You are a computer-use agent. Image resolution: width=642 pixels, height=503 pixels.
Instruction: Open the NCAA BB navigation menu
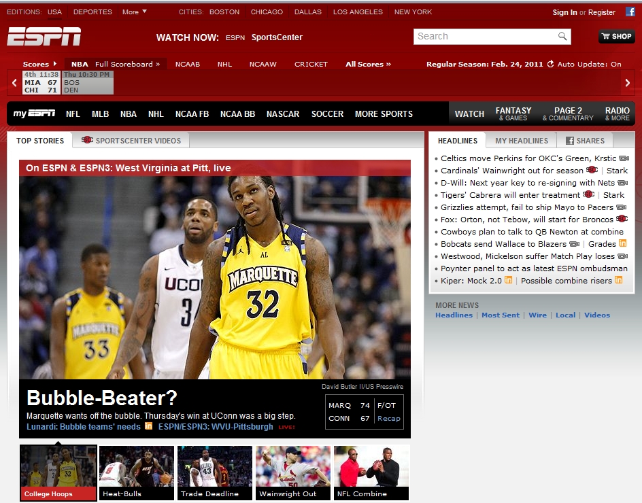(x=237, y=114)
